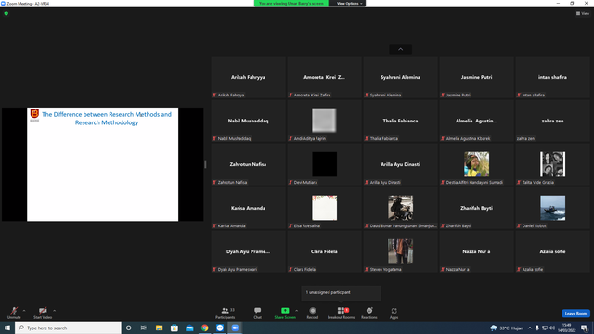Open Task View on taskbar
The height and width of the screenshot is (334, 594).
click(x=144, y=328)
